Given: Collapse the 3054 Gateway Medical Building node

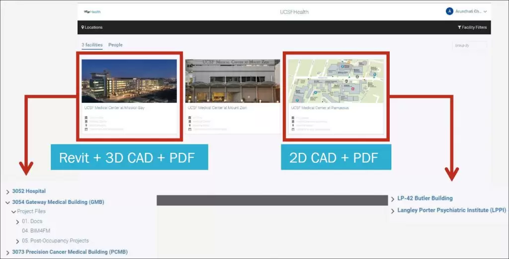Looking at the screenshot, I should click(x=7, y=202).
